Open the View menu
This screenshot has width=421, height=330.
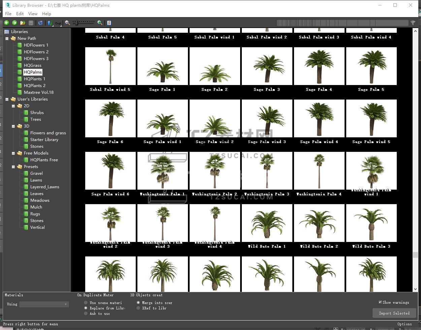(x=33, y=13)
